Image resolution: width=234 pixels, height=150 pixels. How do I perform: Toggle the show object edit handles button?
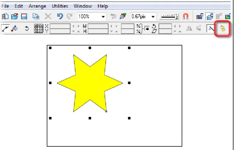(x=5, y=28)
